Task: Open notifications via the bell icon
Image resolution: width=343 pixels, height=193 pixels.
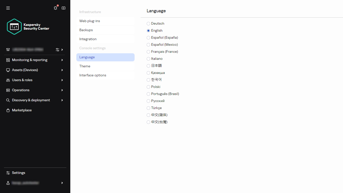Action: (x=55, y=8)
